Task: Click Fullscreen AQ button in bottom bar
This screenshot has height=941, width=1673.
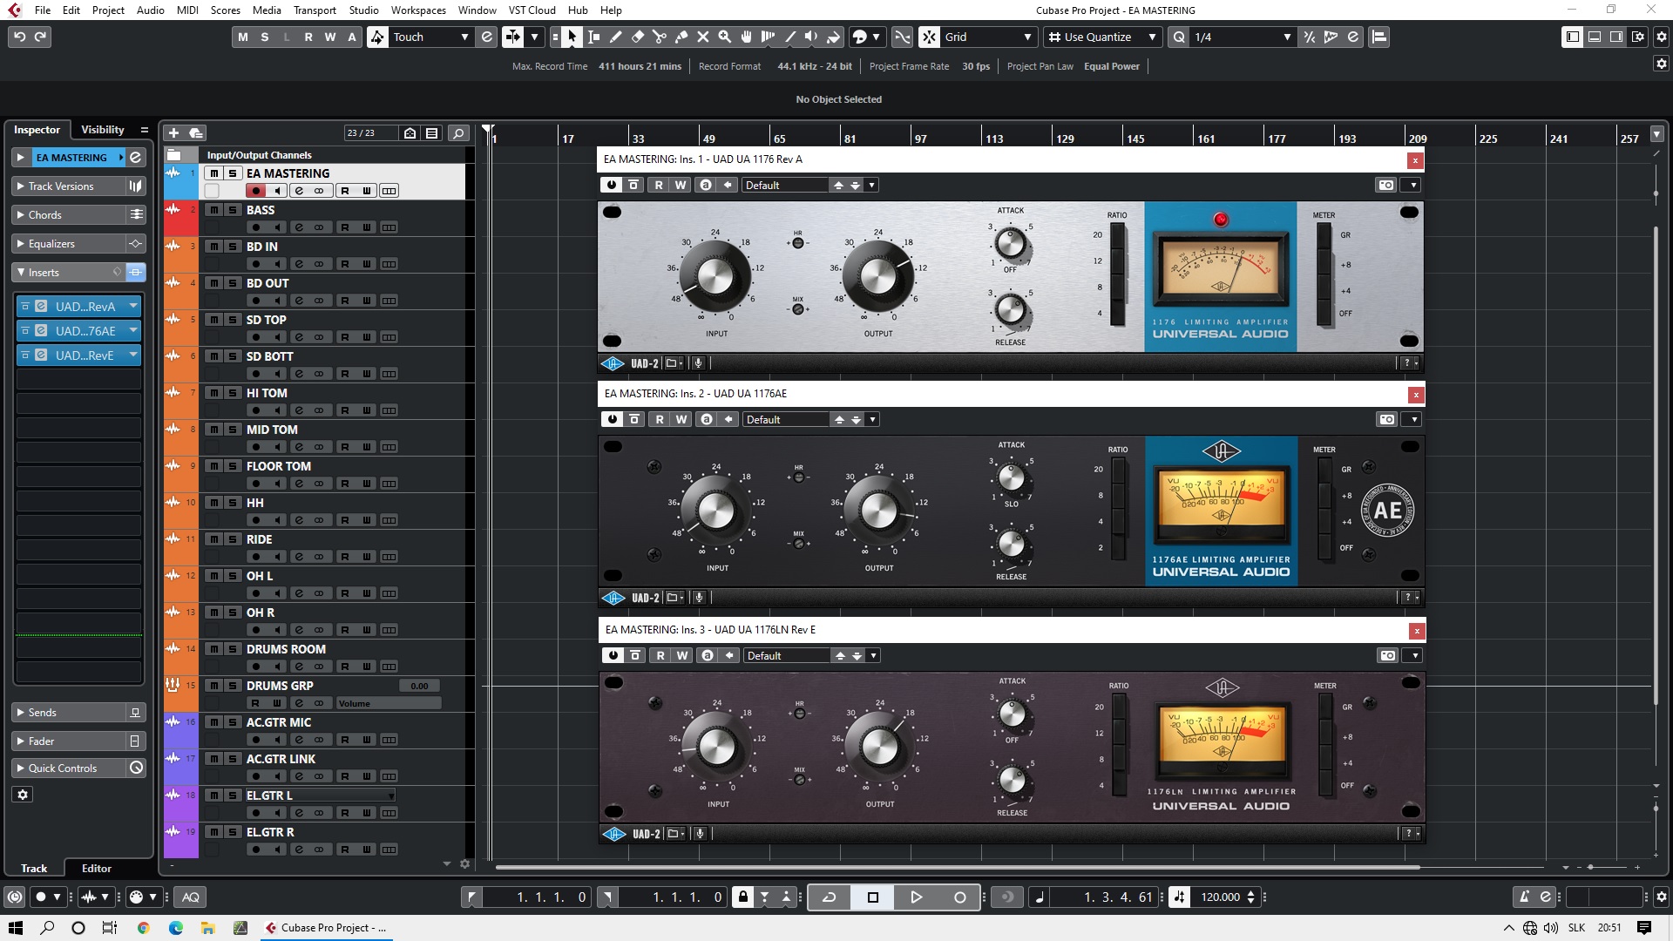Action: point(191,897)
